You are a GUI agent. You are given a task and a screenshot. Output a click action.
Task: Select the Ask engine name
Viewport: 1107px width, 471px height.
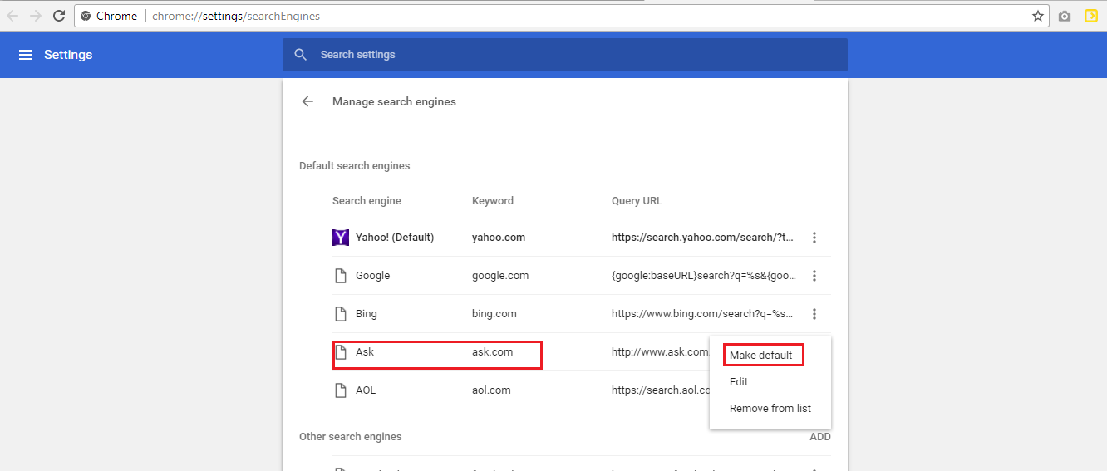point(365,352)
